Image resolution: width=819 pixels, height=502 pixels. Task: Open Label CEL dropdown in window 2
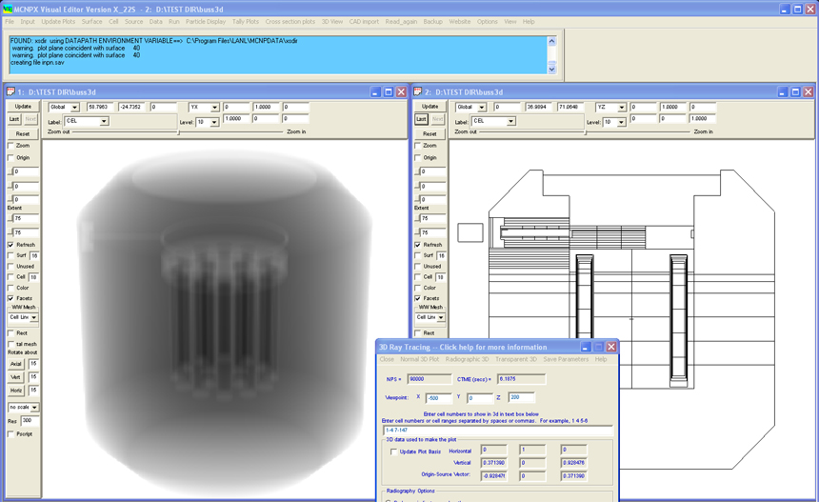point(510,121)
